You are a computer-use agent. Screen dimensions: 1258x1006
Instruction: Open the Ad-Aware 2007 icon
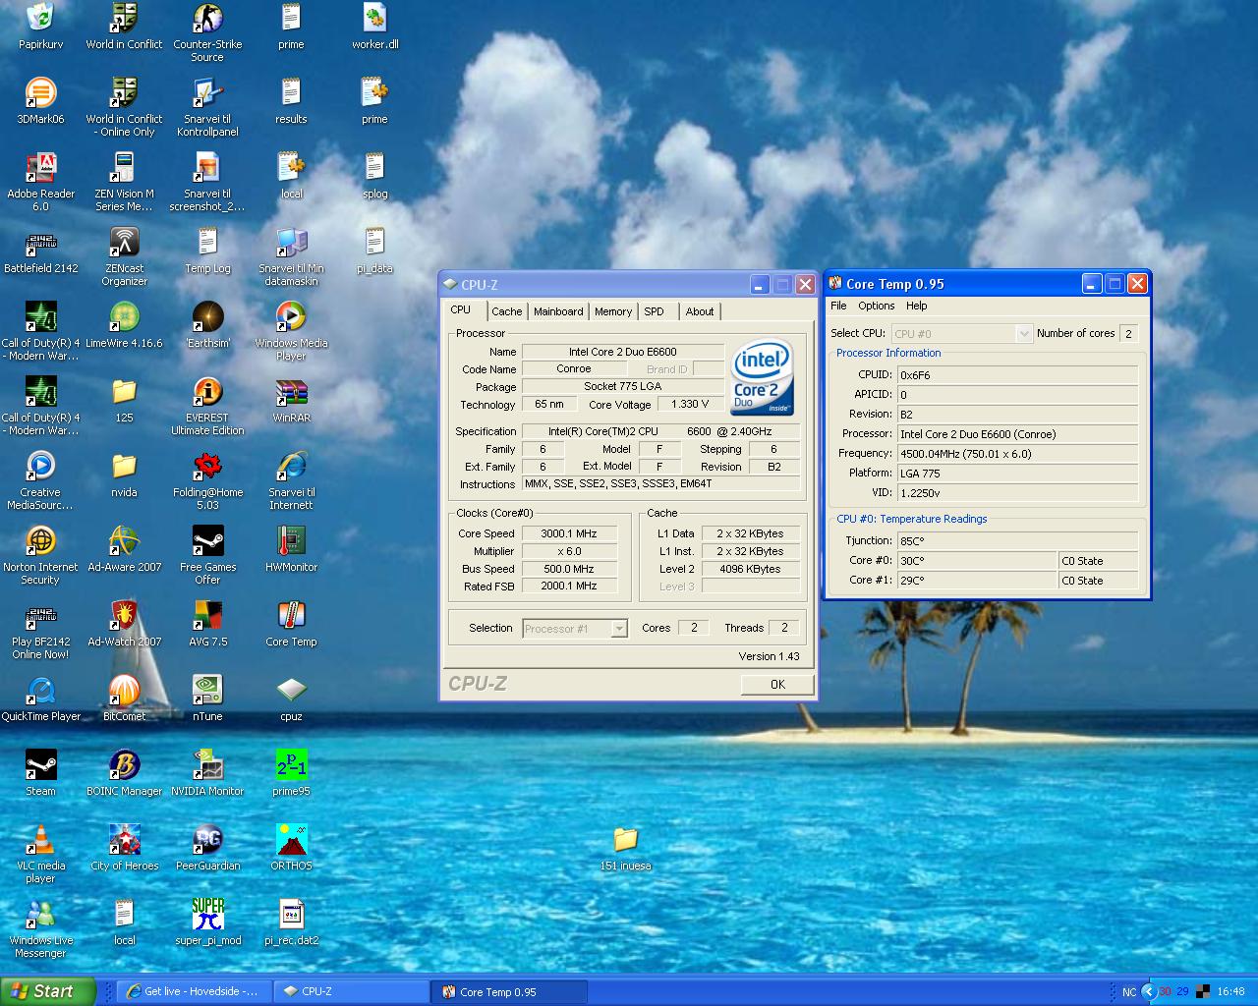[124, 540]
